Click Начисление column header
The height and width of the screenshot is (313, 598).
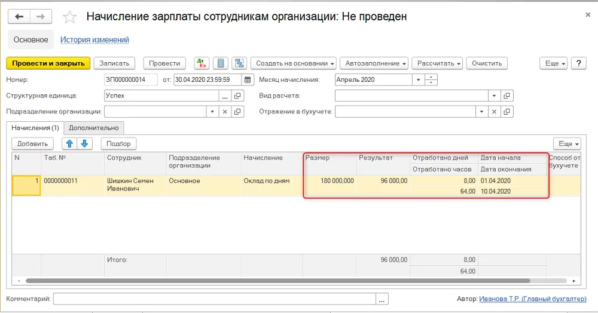tap(272, 164)
